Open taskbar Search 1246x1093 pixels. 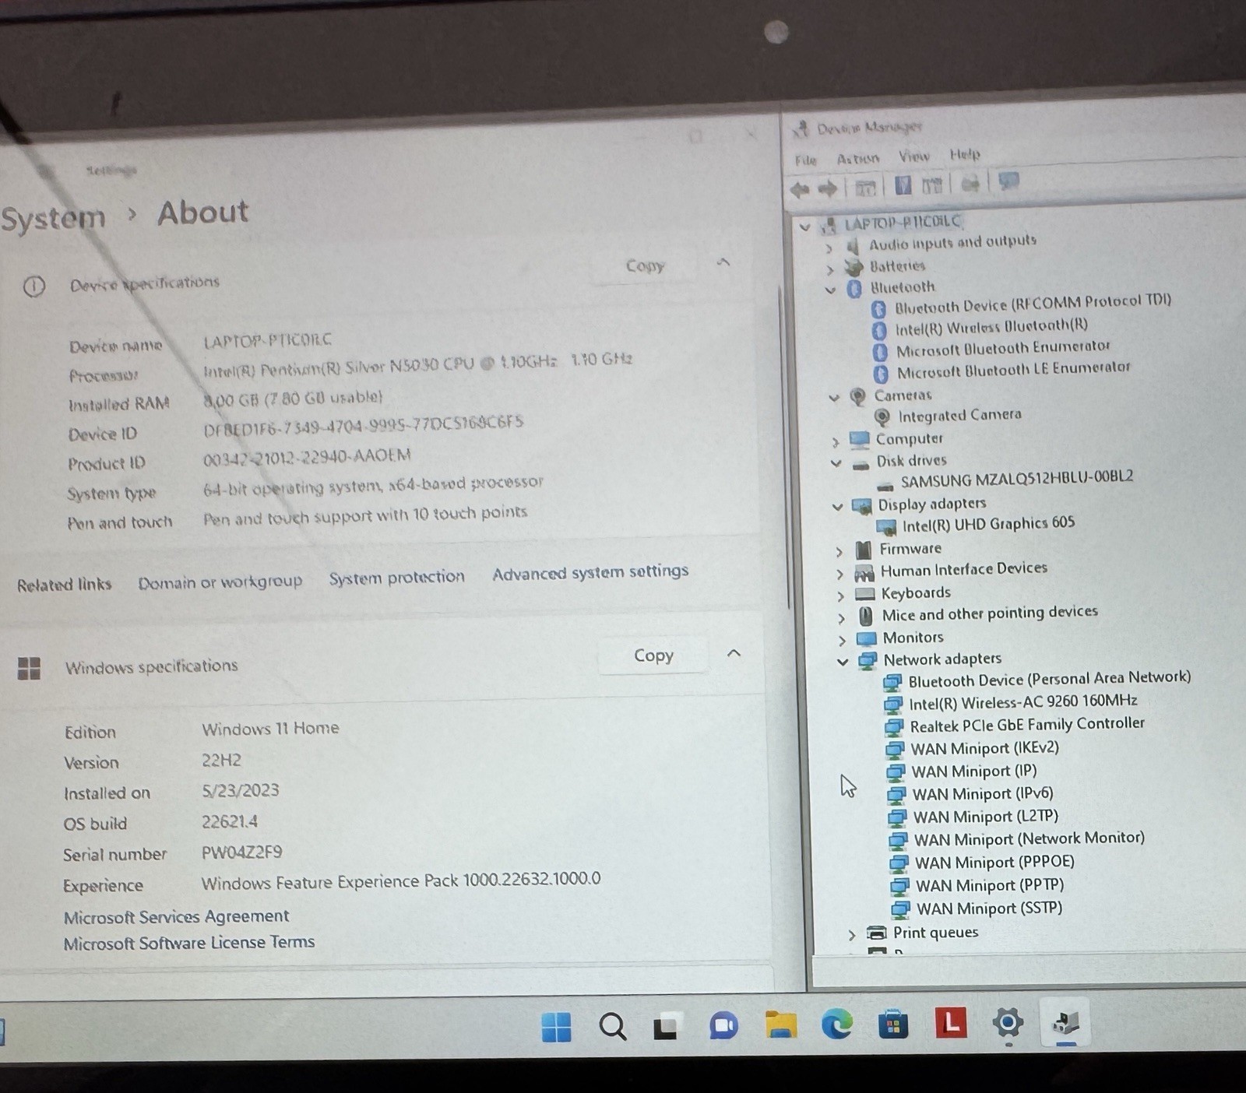pos(613,1027)
